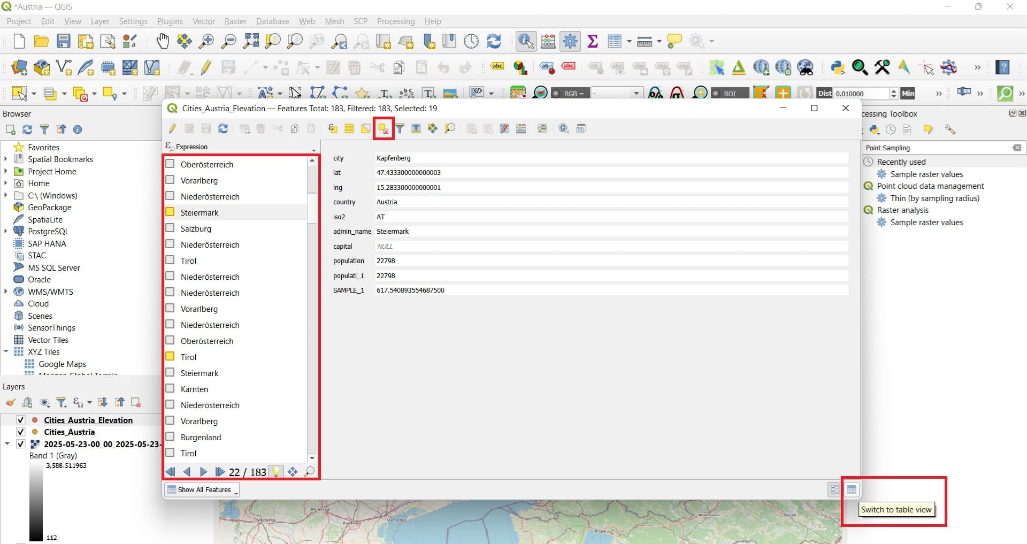This screenshot has width=1027, height=544.
Task: Open the Plugins menu
Action: coord(170,21)
